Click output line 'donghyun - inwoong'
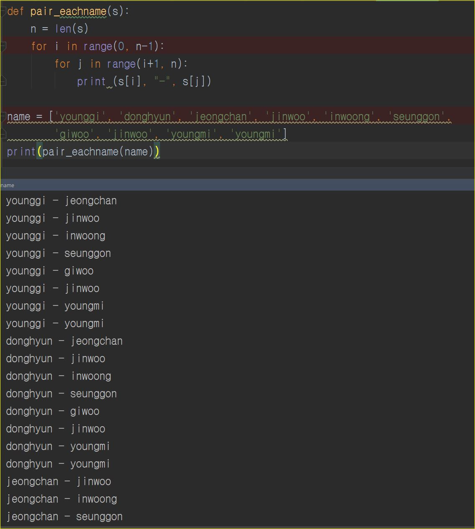This screenshot has width=475, height=529. pos(58,376)
